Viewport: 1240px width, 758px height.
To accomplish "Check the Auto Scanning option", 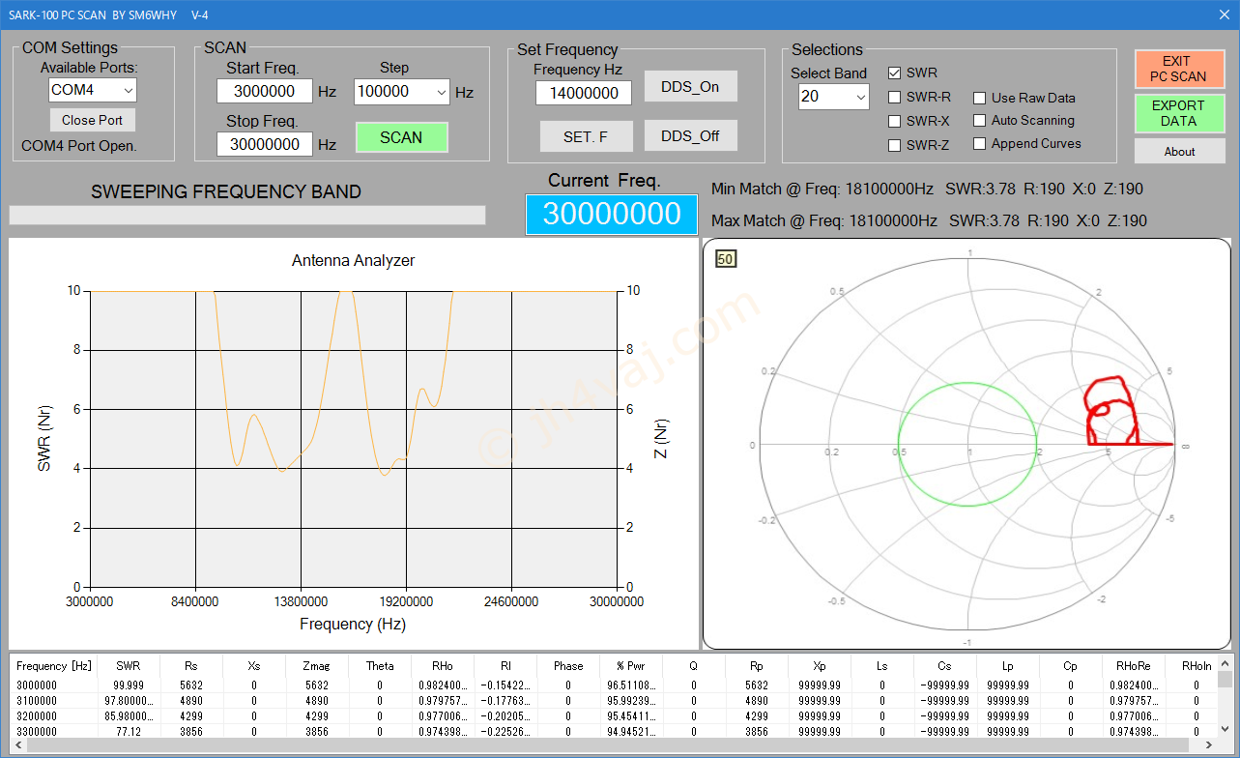I will pyautogui.click(x=980, y=121).
